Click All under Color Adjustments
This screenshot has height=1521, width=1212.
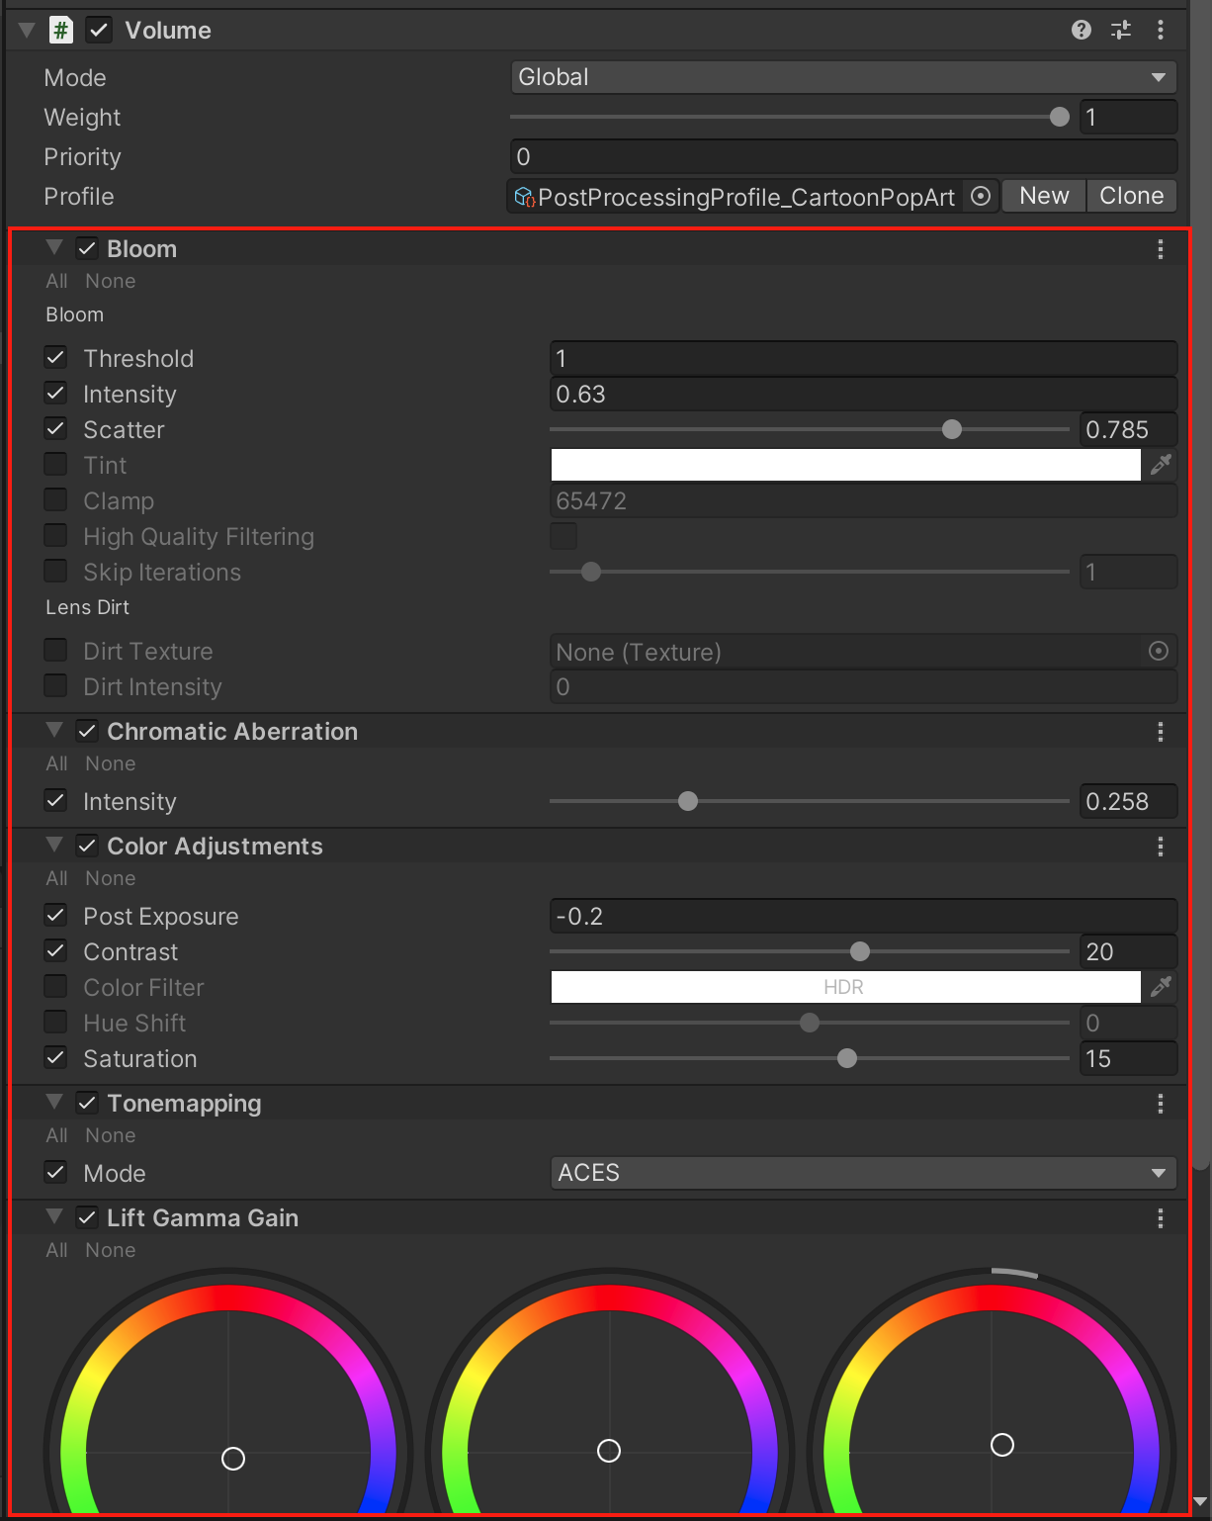coord(56,878)
